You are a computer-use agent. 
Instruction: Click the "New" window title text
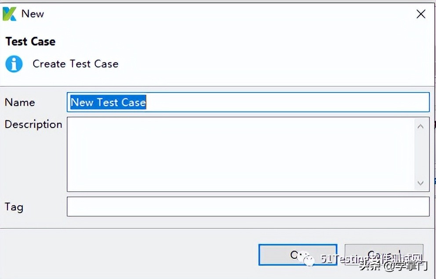33,14
